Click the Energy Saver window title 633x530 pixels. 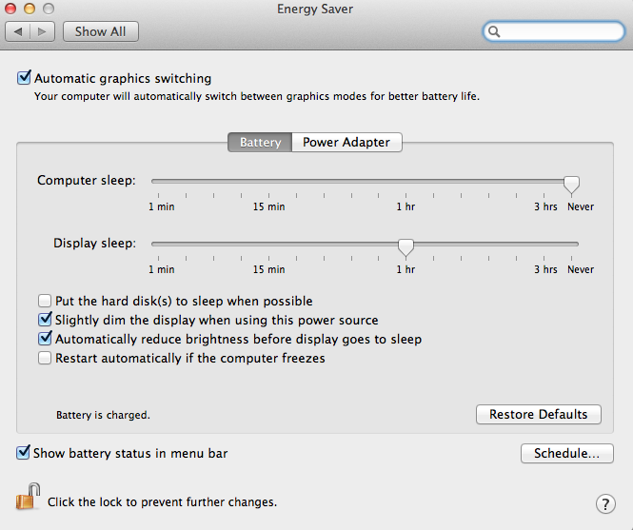(x=315, y=9)
